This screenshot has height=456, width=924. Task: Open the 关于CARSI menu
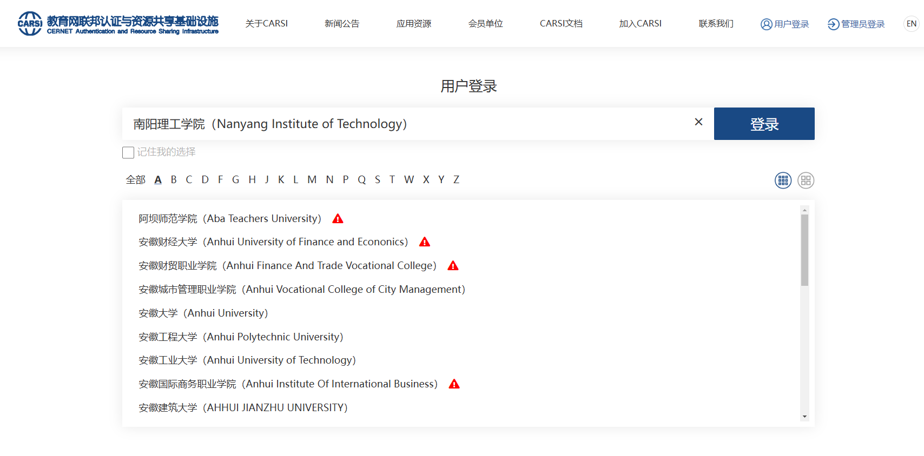(x=266, y=24)
